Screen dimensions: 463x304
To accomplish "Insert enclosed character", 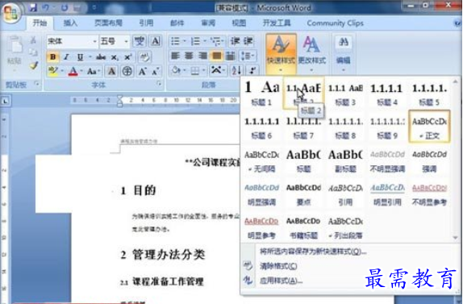I will coord(127,71).
